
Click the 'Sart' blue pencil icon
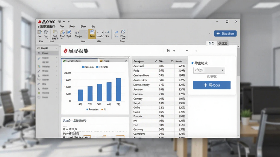(69, 32)
